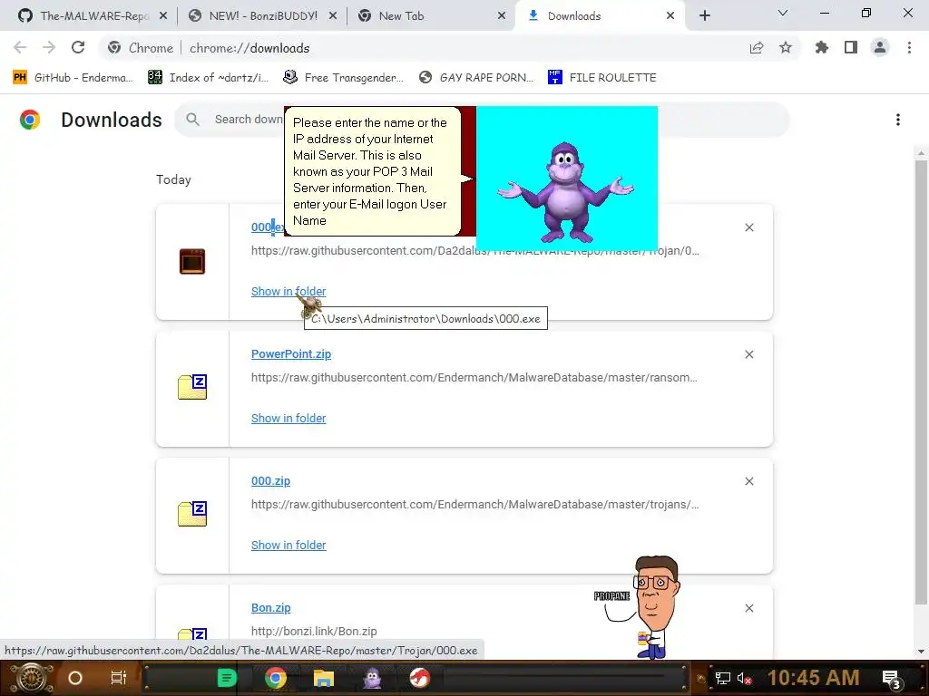Open the Extensions puzzle icon

[x=822, y=48]
